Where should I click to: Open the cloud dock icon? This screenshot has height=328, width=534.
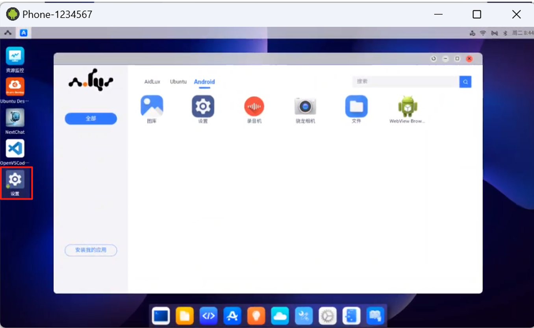tap(280, 316)
